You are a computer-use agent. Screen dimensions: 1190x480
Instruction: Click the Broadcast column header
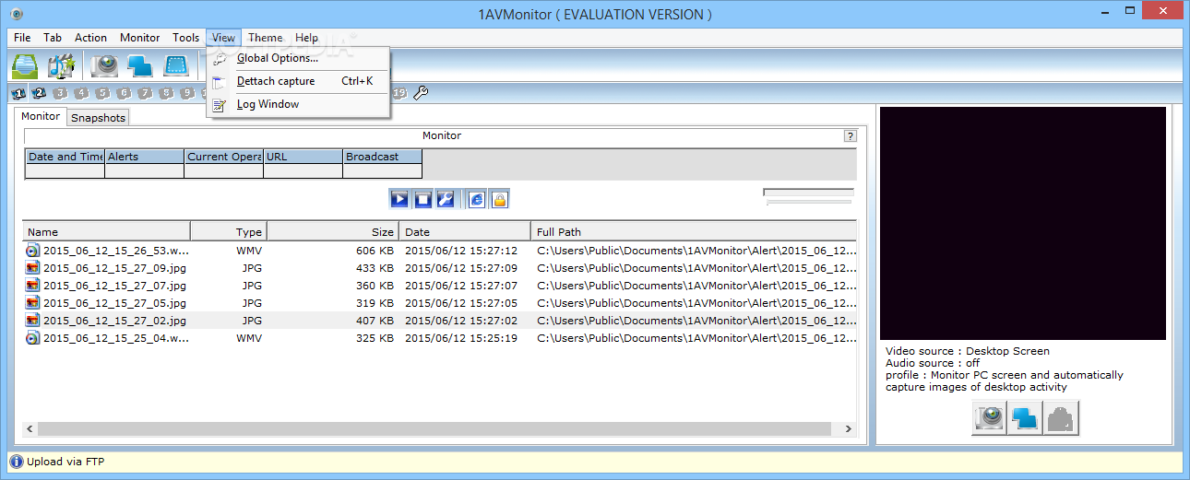pos(382,157)
